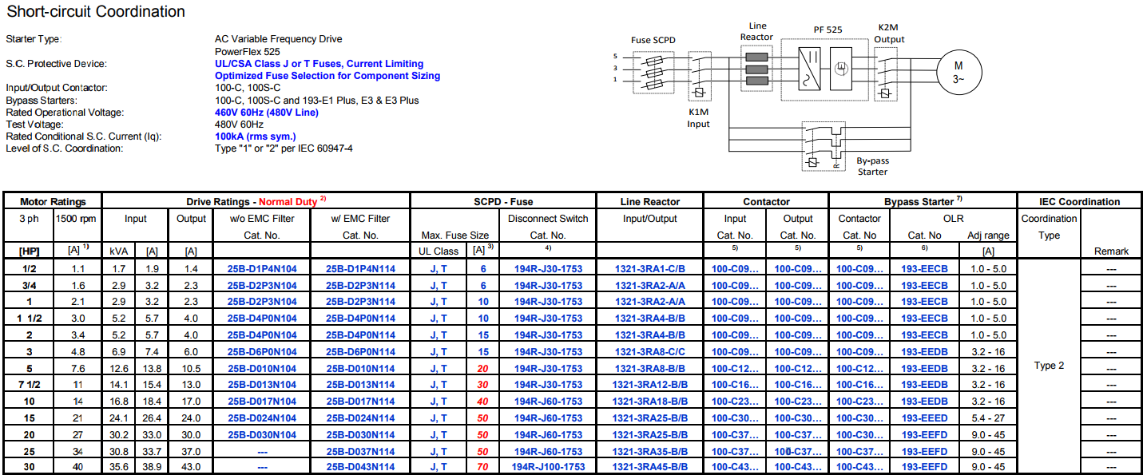
Task: Click the "Adj range" column header
Action: tap(987, 236)
